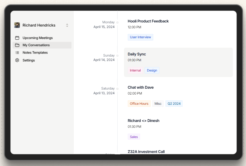Select the "Q2 2024" tag

[174, 103]
